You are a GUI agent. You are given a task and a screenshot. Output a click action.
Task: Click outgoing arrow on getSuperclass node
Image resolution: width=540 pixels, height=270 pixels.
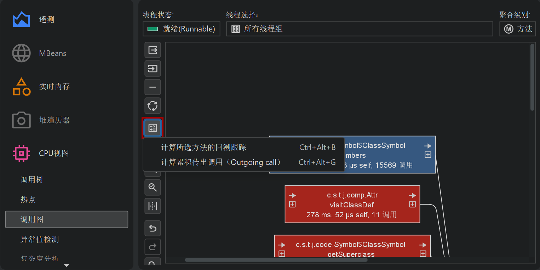coord(423,245)
